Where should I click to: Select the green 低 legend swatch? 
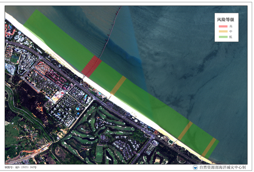pyautogui.click(x=223, y=37)
